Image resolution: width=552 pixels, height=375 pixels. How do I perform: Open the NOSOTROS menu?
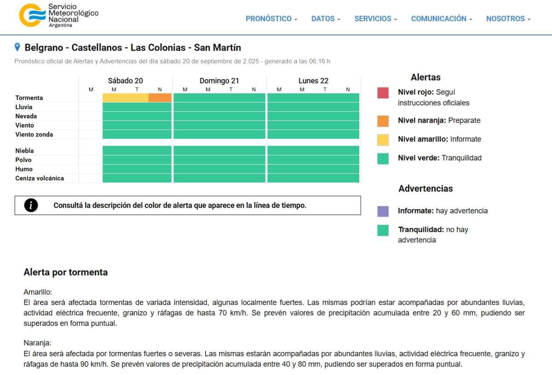tap(508, 19)
